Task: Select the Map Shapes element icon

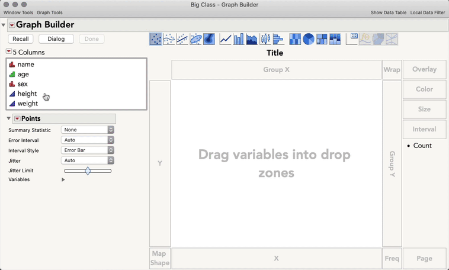Action: pyautogui.click(x=379, y=39)
